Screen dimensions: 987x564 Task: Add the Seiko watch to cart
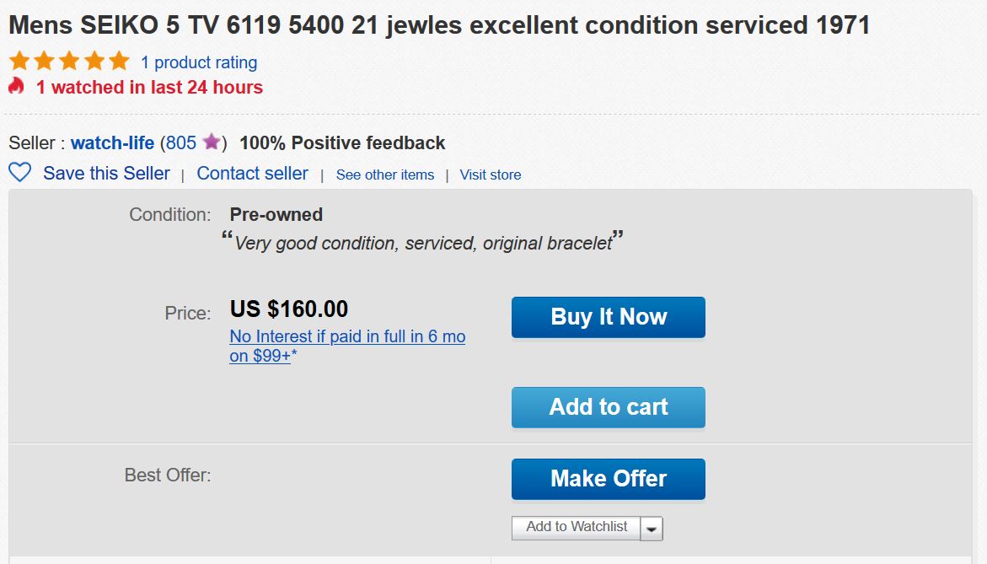click(608, 407)
